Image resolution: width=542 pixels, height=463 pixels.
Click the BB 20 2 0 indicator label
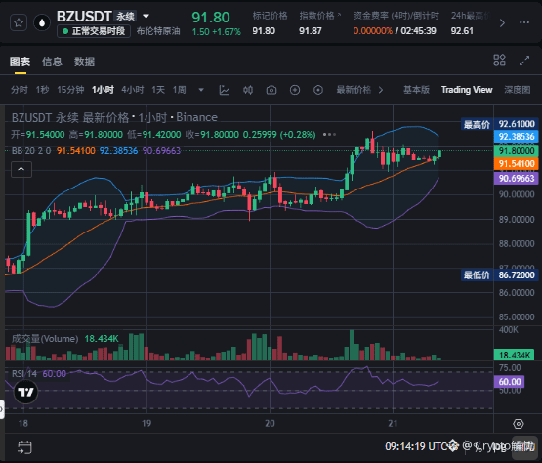(x=31, y=151)
